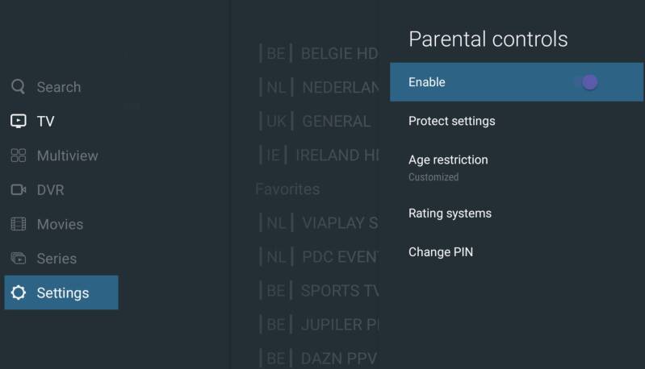Select the JUPILER favorites group
The height and width of the screenshot is (369, 645).
click(x=320, y=325)
